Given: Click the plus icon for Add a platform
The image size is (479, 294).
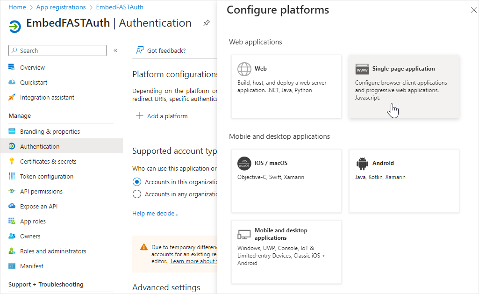Looking at the screenshot, I should (139, 116).
